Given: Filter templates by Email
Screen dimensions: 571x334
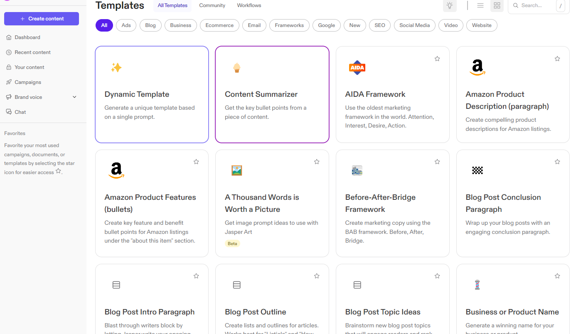Looking at the screenshot, I should [254, 25].
